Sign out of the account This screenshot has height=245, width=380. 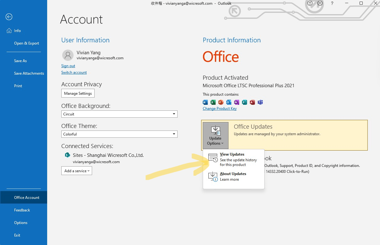coord(68,66)
